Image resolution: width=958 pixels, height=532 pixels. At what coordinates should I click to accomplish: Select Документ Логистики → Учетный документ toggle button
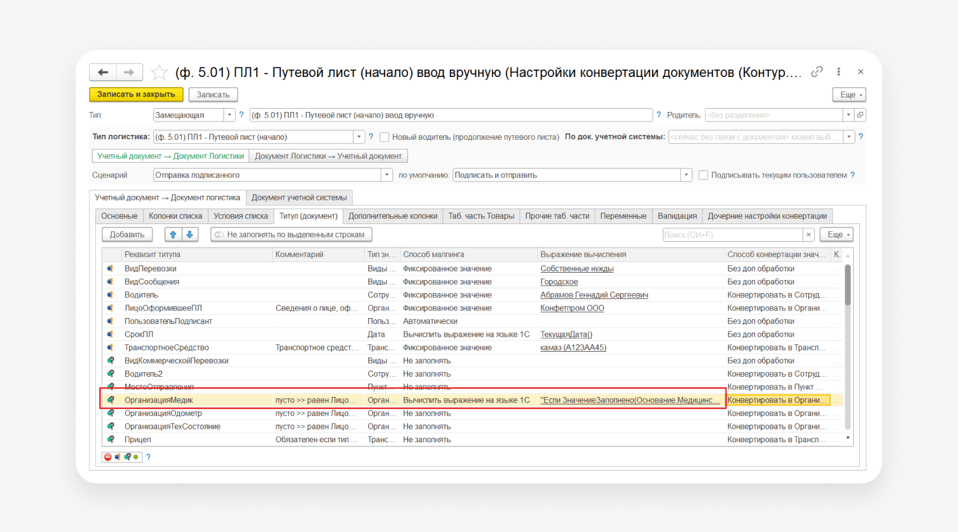click(328, 156)
